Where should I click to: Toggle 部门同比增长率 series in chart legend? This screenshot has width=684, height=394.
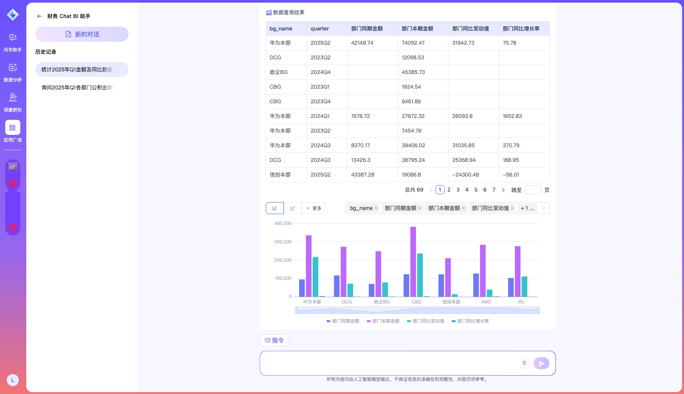coord(470,321)
